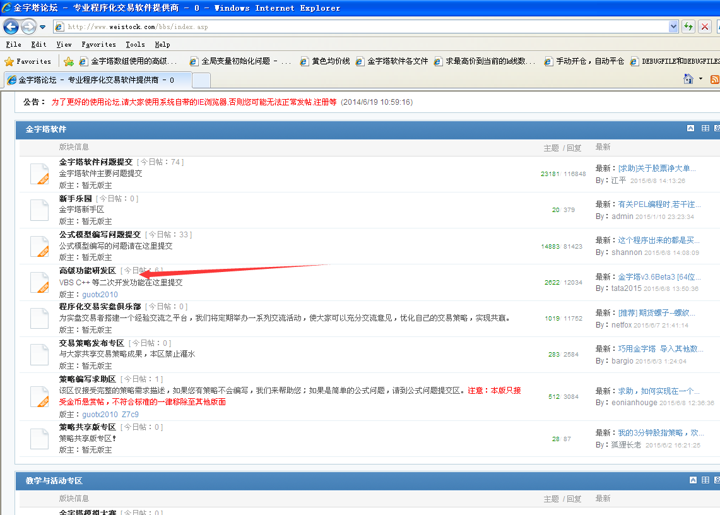Open the Tools menu

pyautogui.click(x=135, y=45)
